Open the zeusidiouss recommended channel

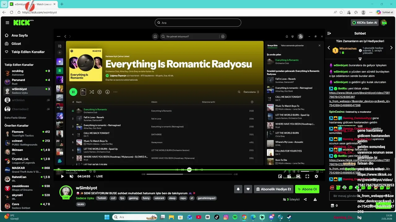27,188
